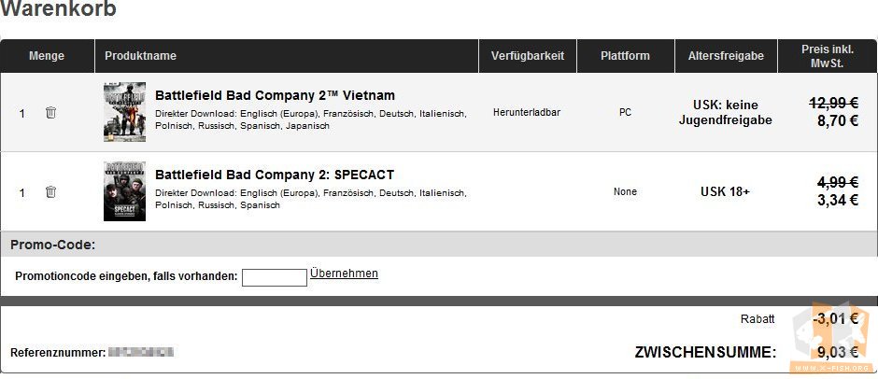Click the Preis inkl. MwSt. column header

(827, 56)
